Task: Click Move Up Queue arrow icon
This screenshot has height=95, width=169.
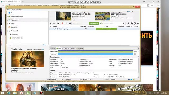Action: (74, 23)
